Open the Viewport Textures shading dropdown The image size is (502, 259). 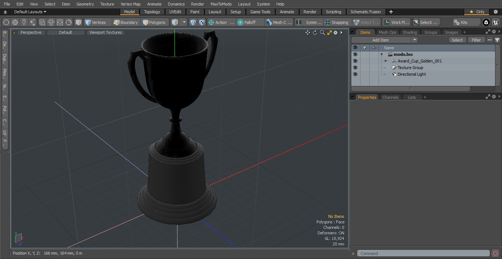pos(105,32)
